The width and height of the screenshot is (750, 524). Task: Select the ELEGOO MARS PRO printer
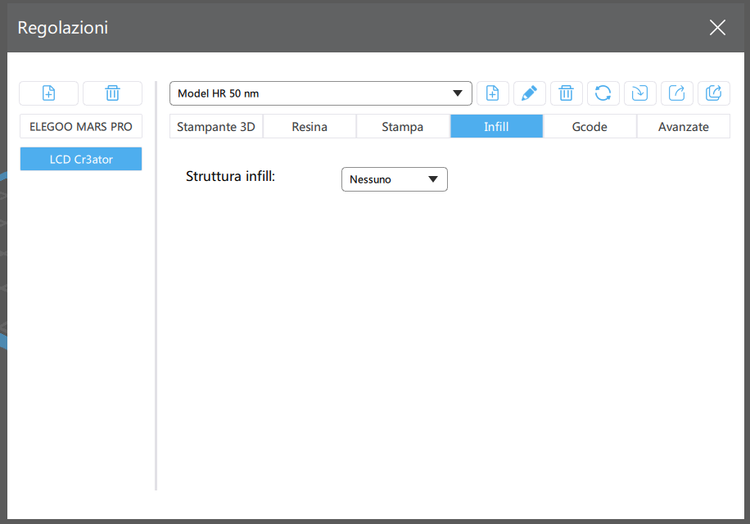pyautogui.click(x=81, y=127)
